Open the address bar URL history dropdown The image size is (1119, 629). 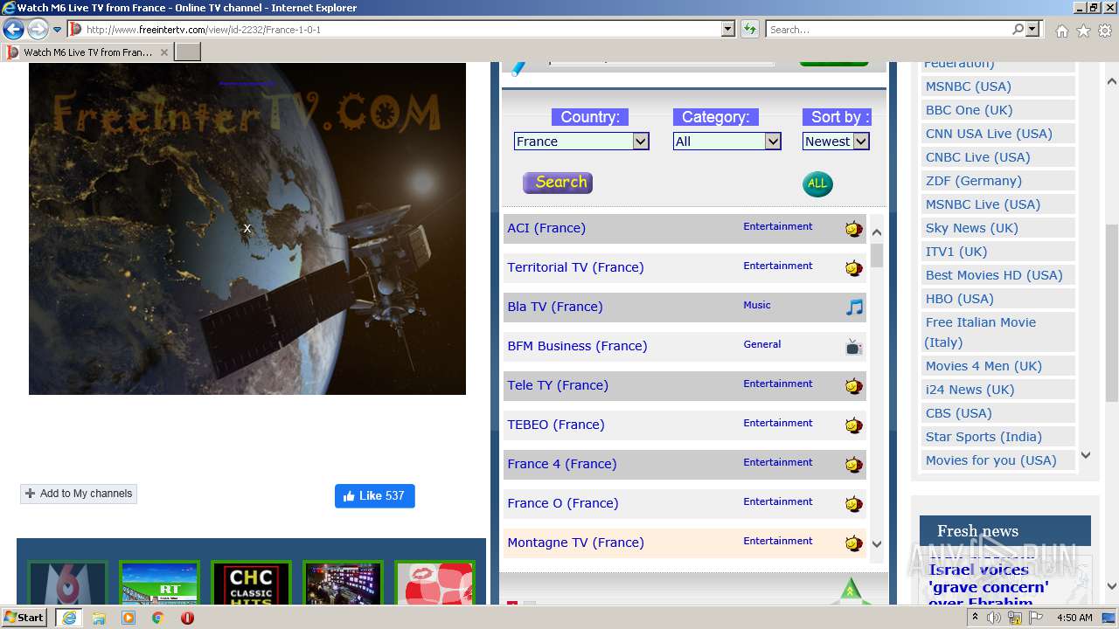(x=727, y=30)
